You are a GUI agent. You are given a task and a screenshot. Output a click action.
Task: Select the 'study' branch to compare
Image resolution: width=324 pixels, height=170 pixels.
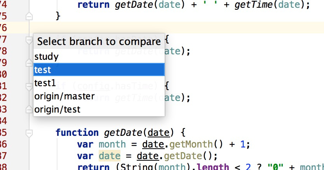(99, 57)
